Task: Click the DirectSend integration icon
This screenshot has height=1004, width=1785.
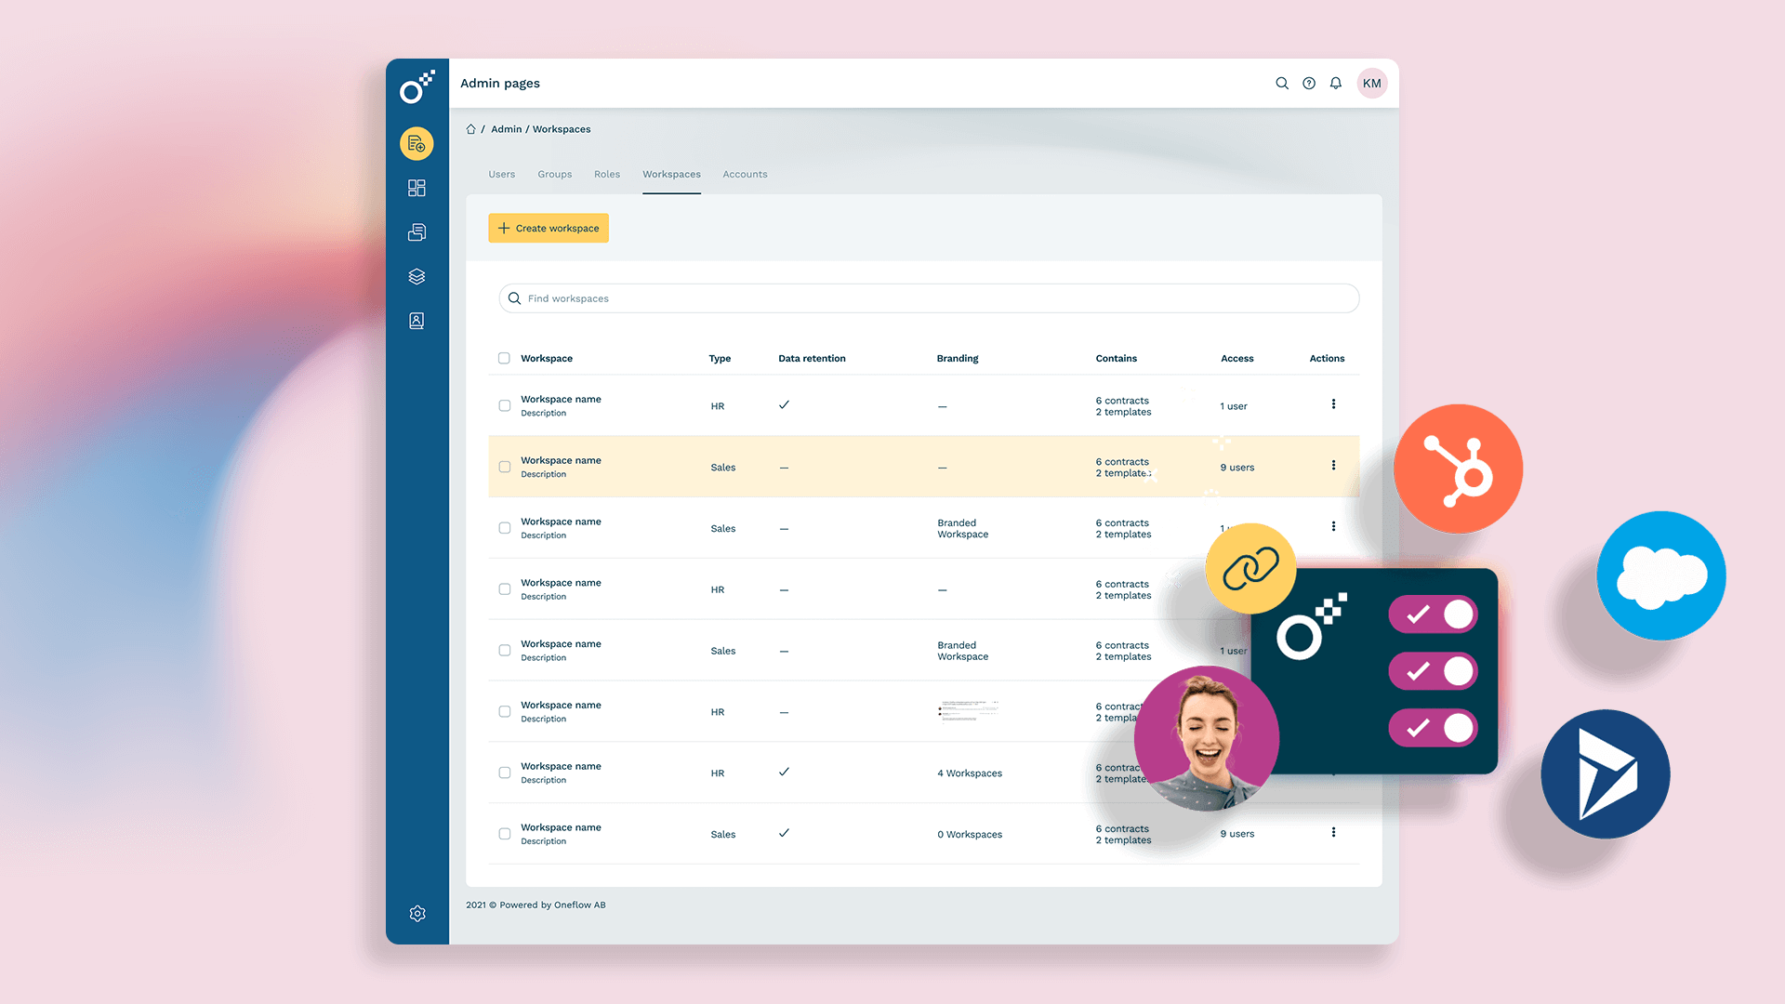Action: [x=1604, y=773]
